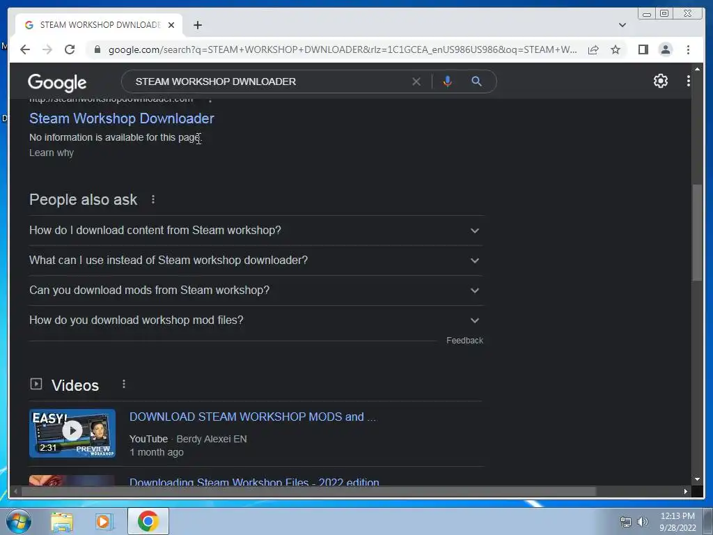Start voice search with microphone
713x535 pixels.
(448, 82)
